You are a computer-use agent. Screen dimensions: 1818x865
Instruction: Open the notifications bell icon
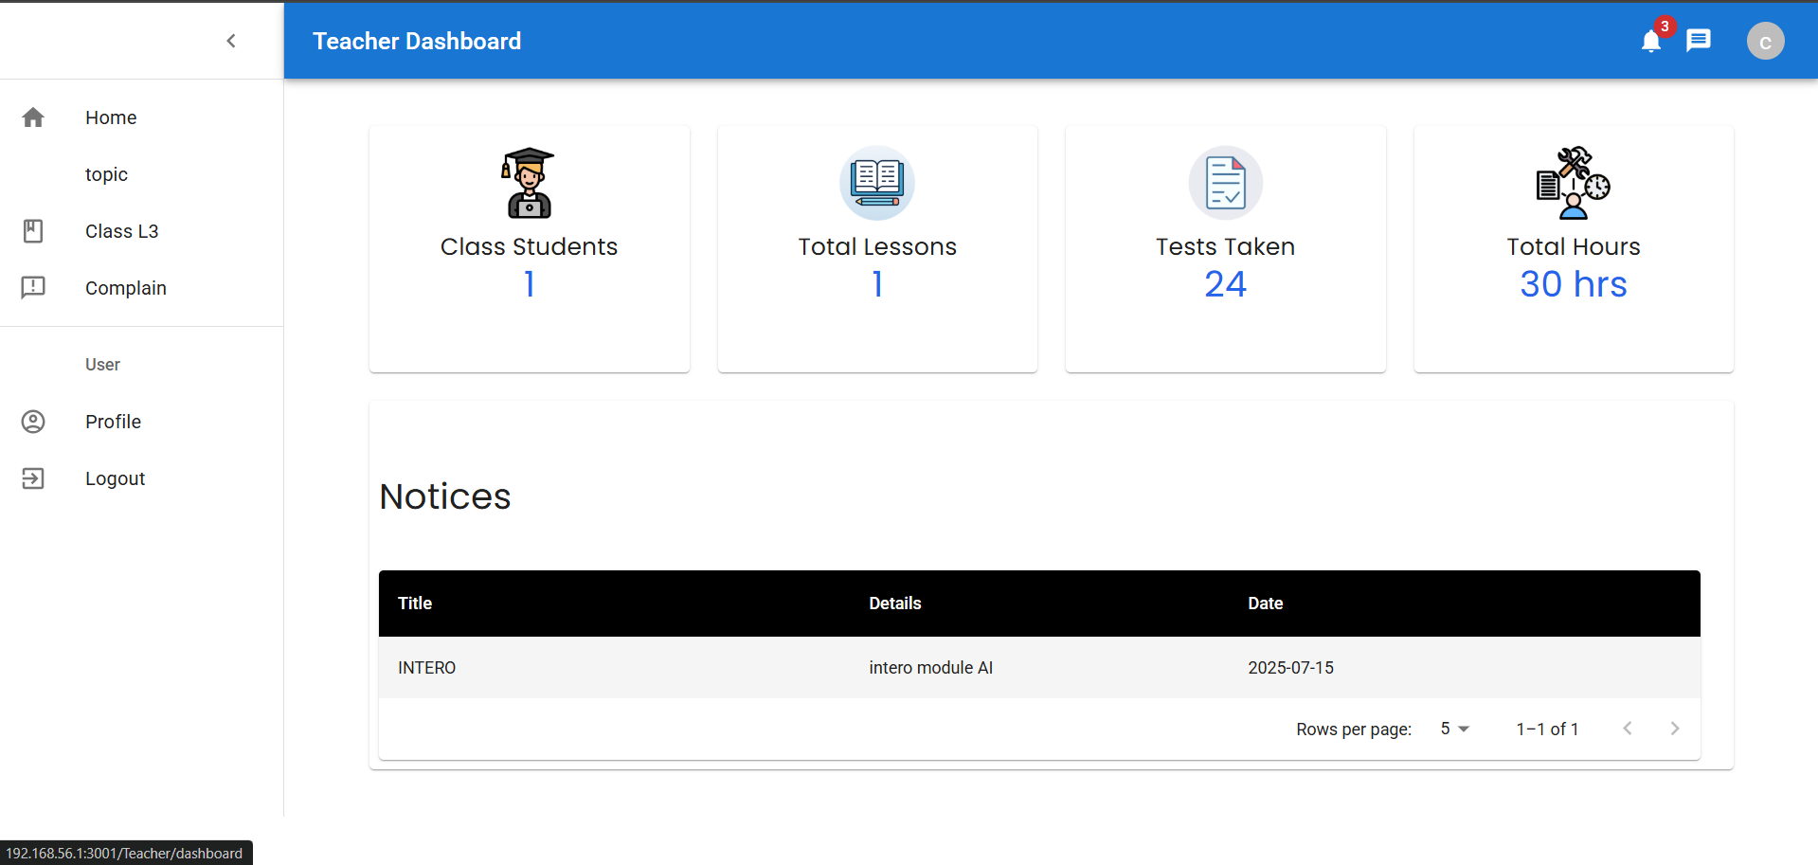(1650, 41)
